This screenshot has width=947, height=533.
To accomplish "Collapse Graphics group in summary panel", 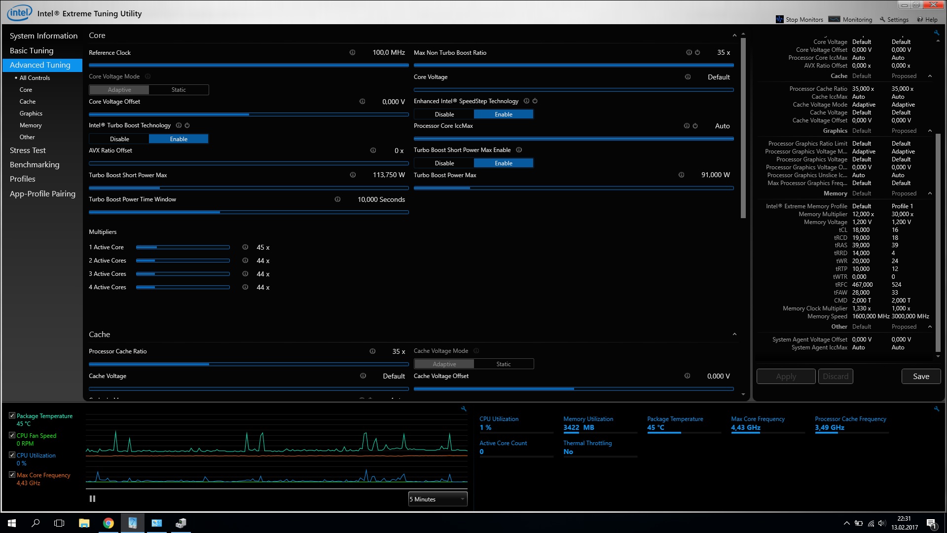I will 930,131.
